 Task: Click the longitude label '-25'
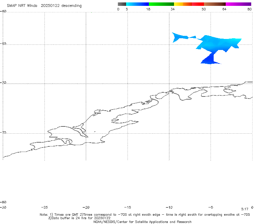click(44, 207)
